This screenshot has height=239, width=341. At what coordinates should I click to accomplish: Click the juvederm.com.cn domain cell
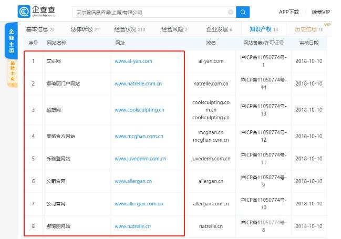coord(211,159)
